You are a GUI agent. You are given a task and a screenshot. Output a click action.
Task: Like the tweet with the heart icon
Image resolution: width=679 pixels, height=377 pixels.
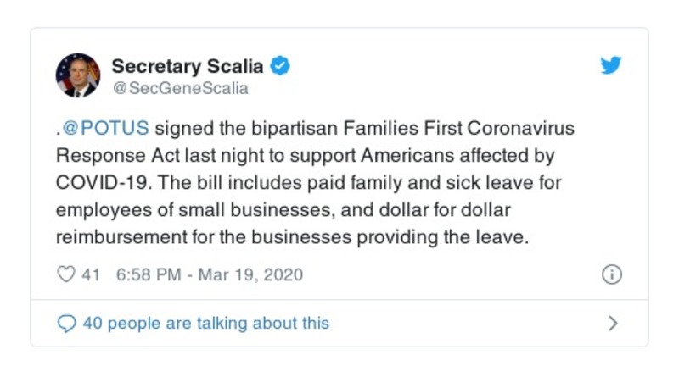pyautogui.click(x=65, y=275)
